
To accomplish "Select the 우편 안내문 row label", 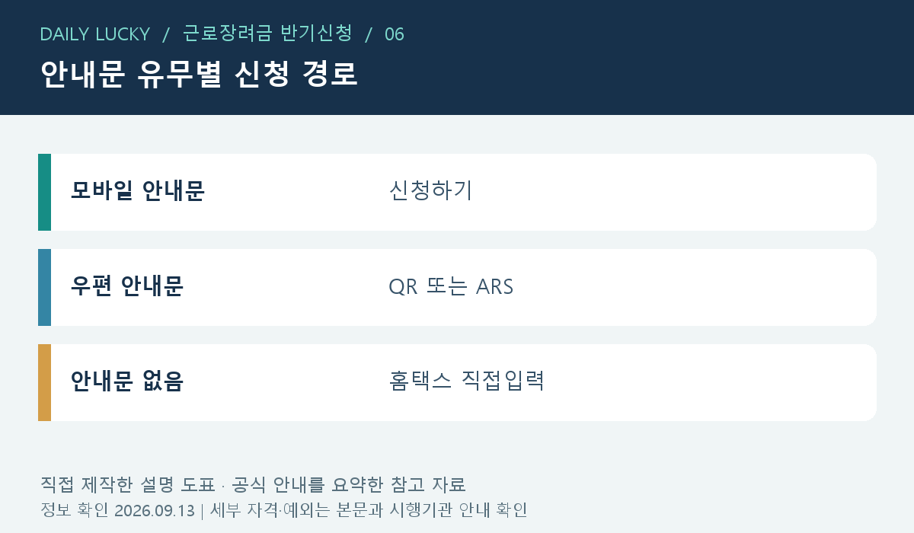I will point(127,286).
